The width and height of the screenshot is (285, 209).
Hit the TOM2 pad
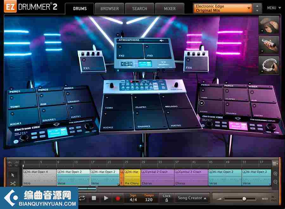117,102
